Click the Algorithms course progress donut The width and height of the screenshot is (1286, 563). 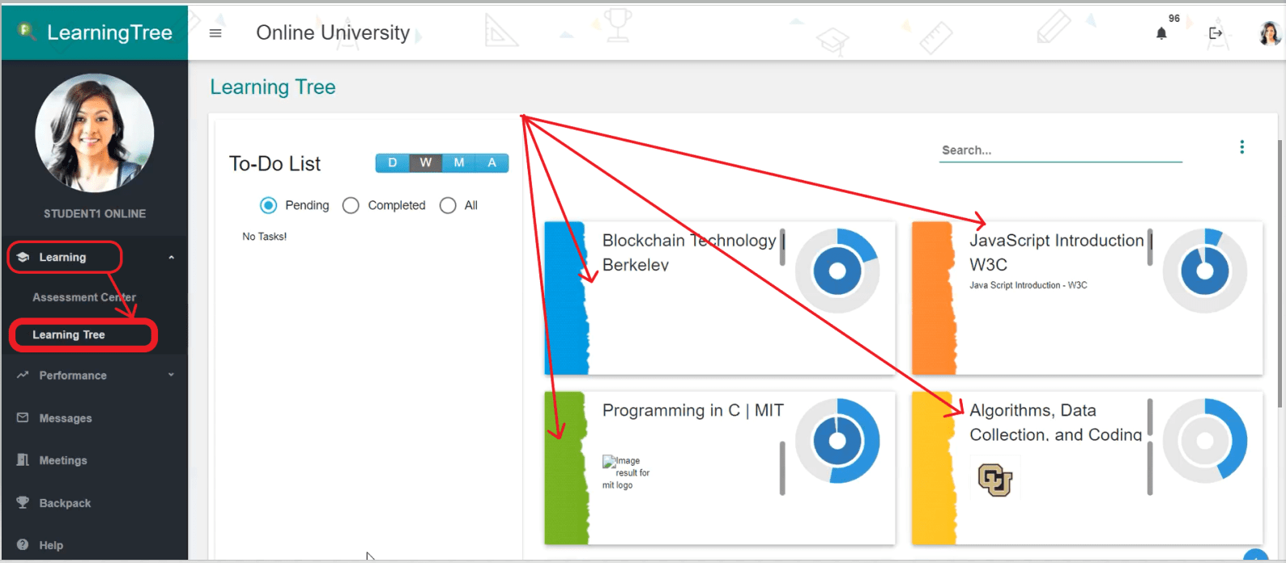(1204, 441)
